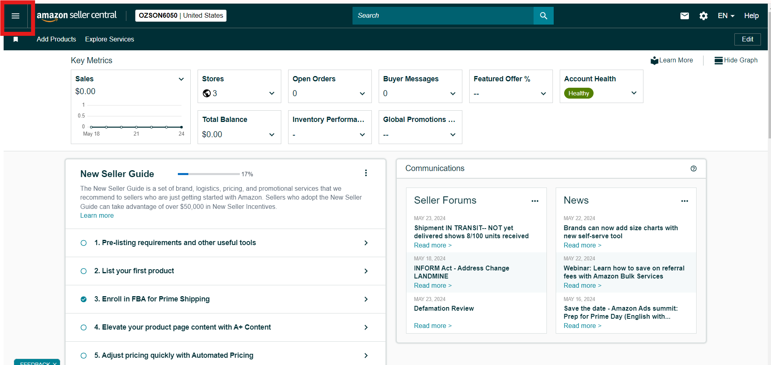Click the New Seller Guide progress bar
Screen dimensions: 771x365
pos(208,174)
